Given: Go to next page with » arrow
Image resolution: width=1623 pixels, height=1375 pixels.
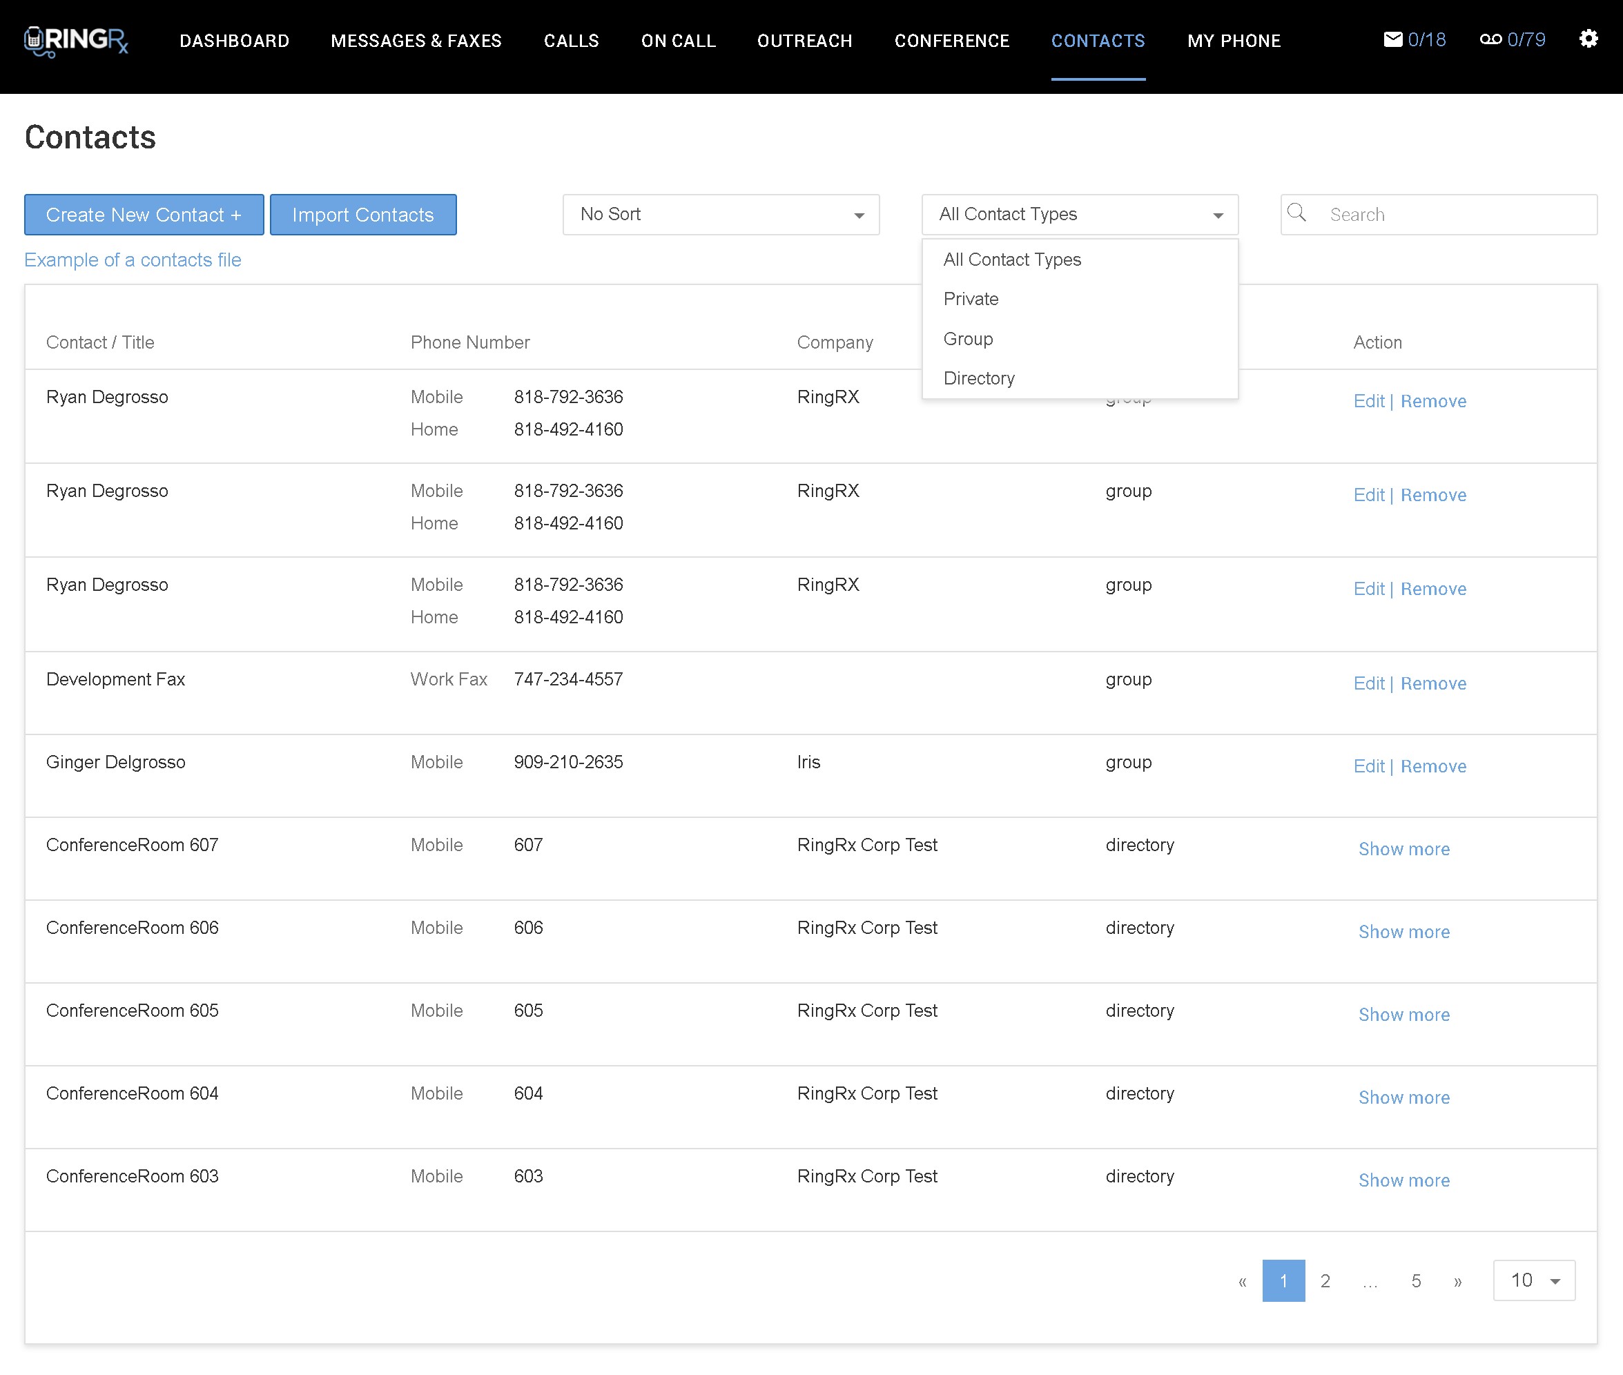Looking at the screenshot, I should (1457, 1280).
